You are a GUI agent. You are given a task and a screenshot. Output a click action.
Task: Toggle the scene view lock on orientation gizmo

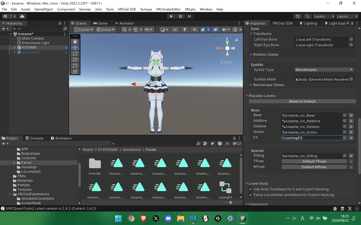(x=236, y=40)
